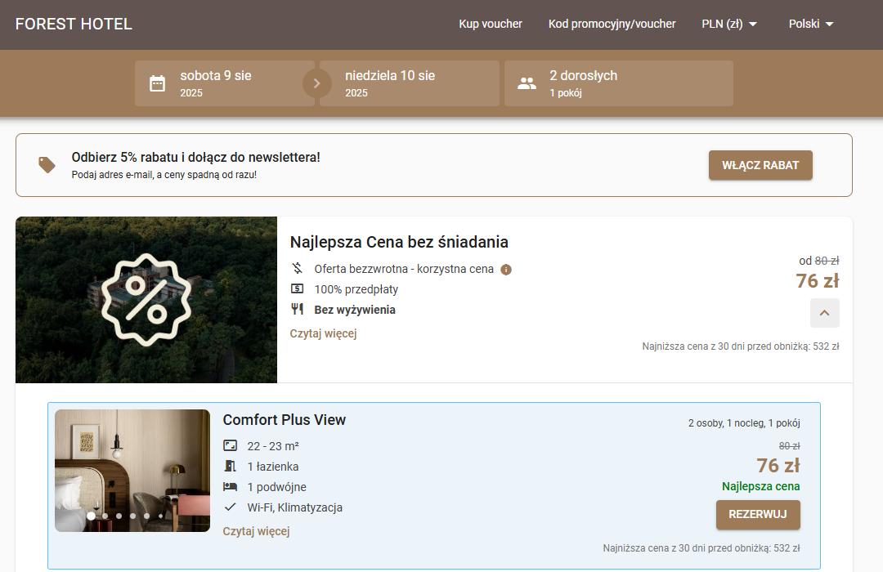This screenshot has width=883, height=572.
Task: Click the bed icon beside 1 podwójne
Action: (231, 486)
